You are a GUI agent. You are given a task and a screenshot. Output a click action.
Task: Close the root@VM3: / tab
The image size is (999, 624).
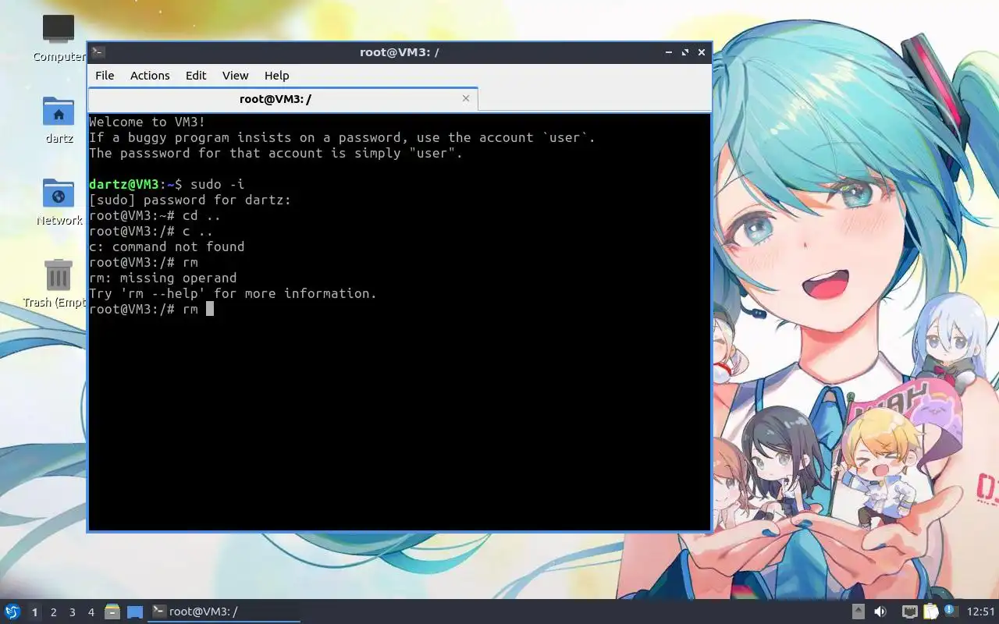tap(466, 98)
